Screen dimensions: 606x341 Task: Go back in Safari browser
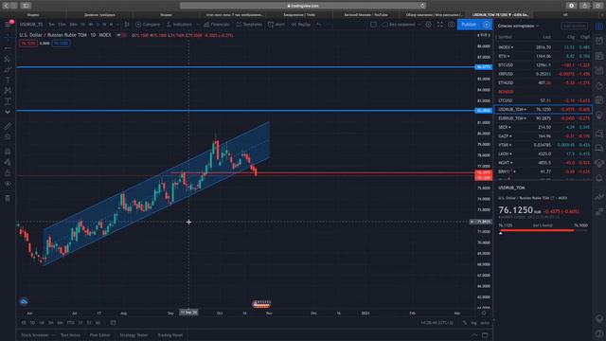[x=7, y=6]
